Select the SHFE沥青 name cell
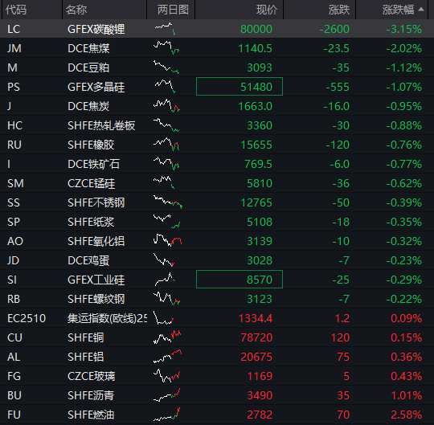The height and width of the screenshot is (425, 434). (x=91, y=395)
